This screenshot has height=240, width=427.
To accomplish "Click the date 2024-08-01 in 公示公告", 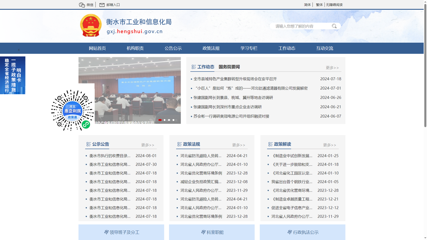I will (146, 156).
